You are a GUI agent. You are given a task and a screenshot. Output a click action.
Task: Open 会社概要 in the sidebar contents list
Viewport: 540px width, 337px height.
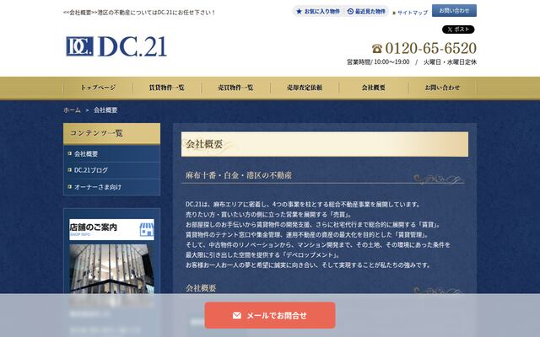click(x=112, y=153)
